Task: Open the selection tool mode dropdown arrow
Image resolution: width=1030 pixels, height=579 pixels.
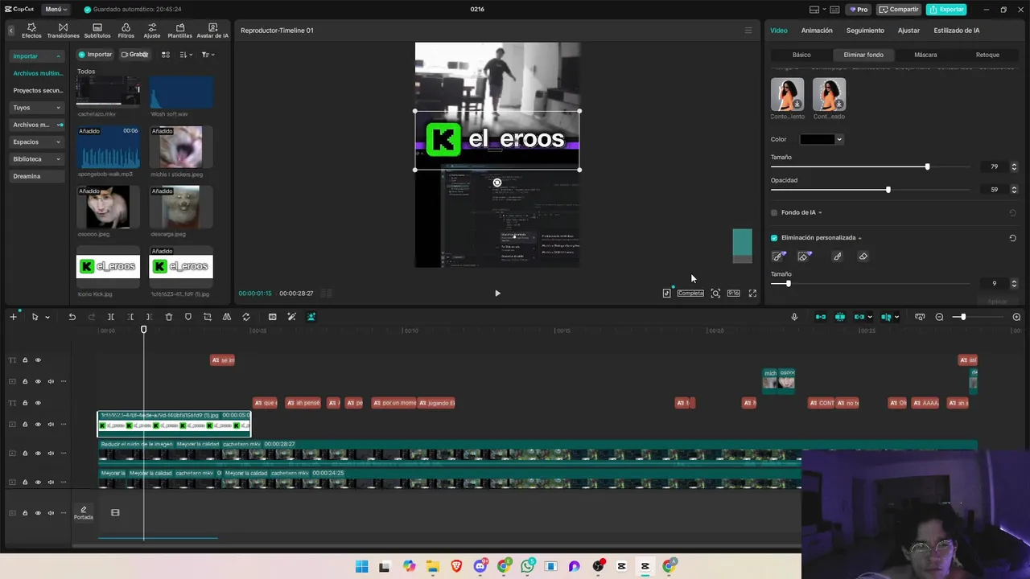Action: 47,317
